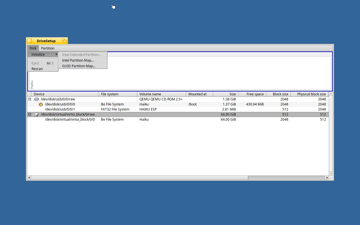360x225 pixels.
Task: Collapse the virtio_block/0/raw tree branch
Action: 30,114
